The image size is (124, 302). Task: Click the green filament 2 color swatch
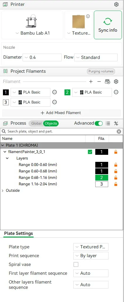click(67, 92)
